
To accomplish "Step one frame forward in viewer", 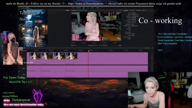I will 93,45.
